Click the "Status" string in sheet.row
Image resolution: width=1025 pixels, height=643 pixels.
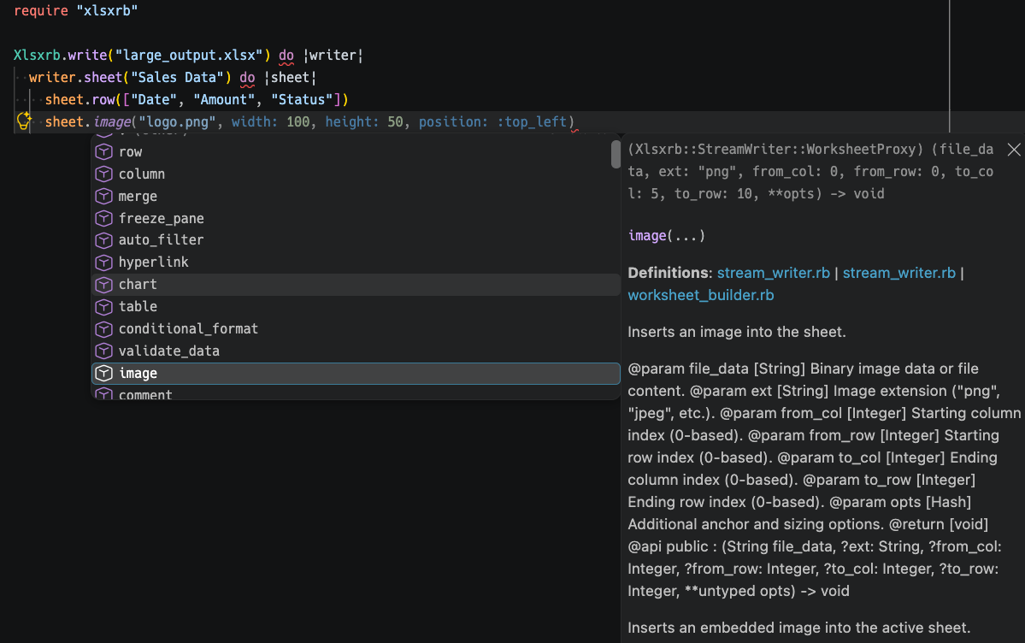pos(302,99)
